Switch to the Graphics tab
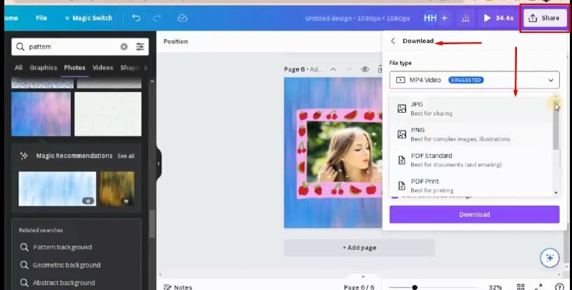This screenshot has height=290, width=572. pyautogui.click(x=44, y=68)
